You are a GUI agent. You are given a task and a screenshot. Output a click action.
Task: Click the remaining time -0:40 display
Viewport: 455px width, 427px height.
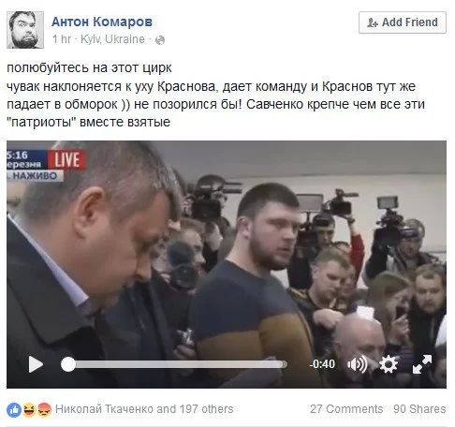point(322,364)
